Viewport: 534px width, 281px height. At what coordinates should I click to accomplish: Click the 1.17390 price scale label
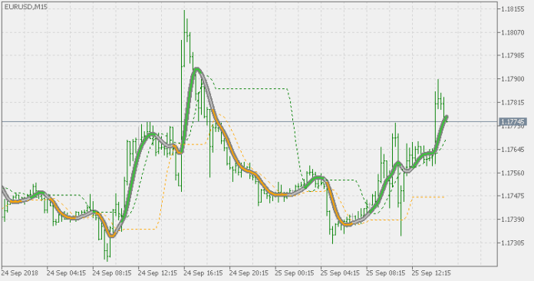513,220
